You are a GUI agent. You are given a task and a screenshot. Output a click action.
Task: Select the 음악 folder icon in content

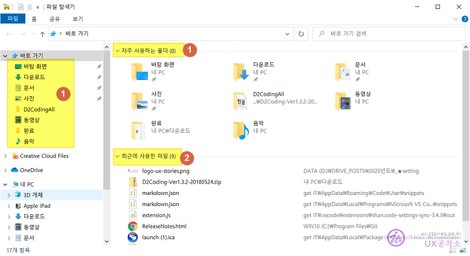pos(241,131)
